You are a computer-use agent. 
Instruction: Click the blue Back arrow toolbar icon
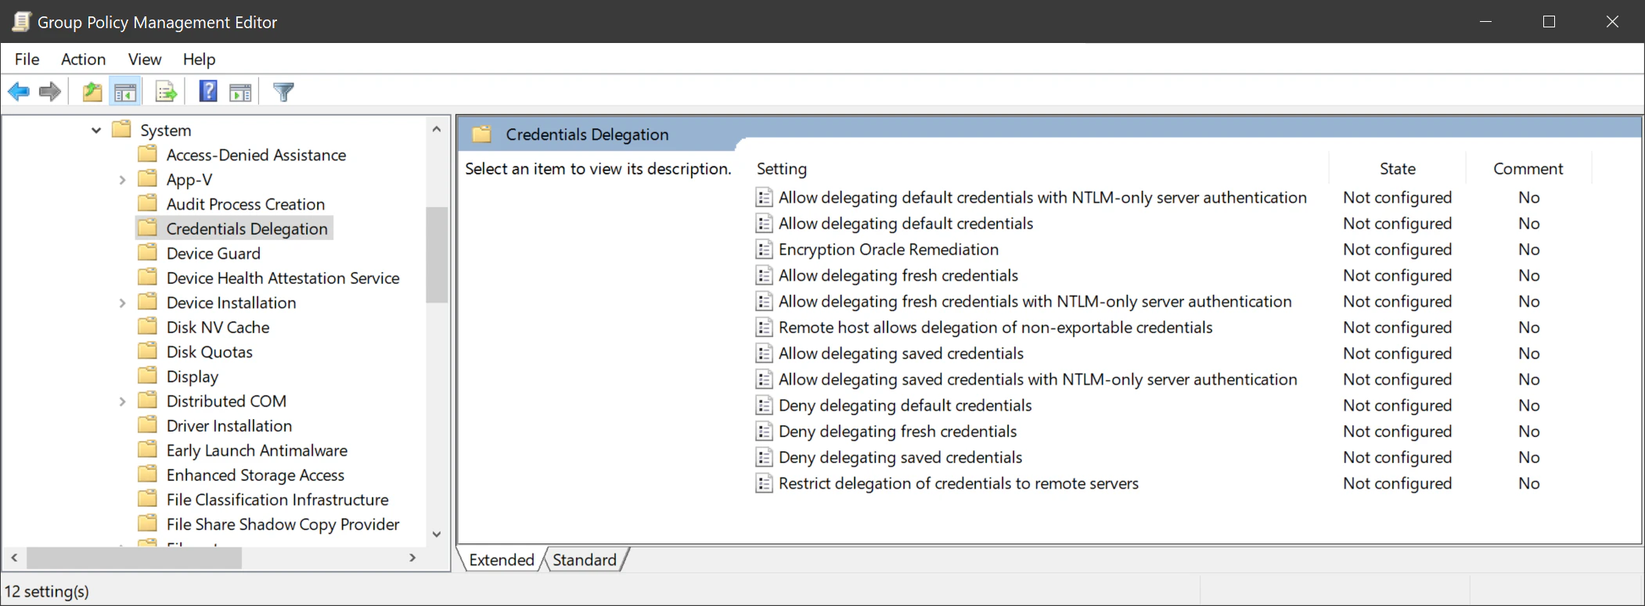(x=19, y=92)
